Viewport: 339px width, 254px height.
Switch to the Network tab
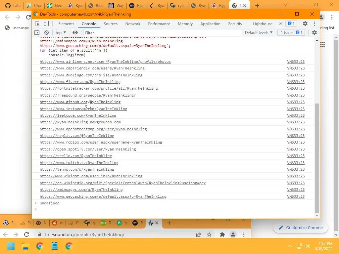(x=133, y=24)
